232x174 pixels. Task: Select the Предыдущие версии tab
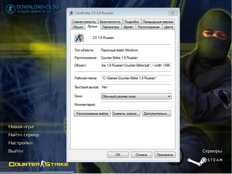click(x=158, y=21)
